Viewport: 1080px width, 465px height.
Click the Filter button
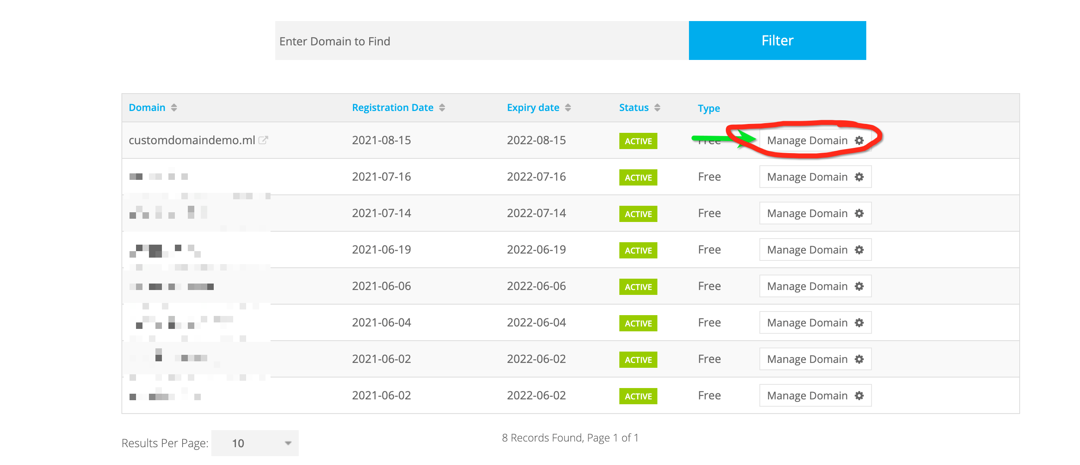click(x=777, y=41)
